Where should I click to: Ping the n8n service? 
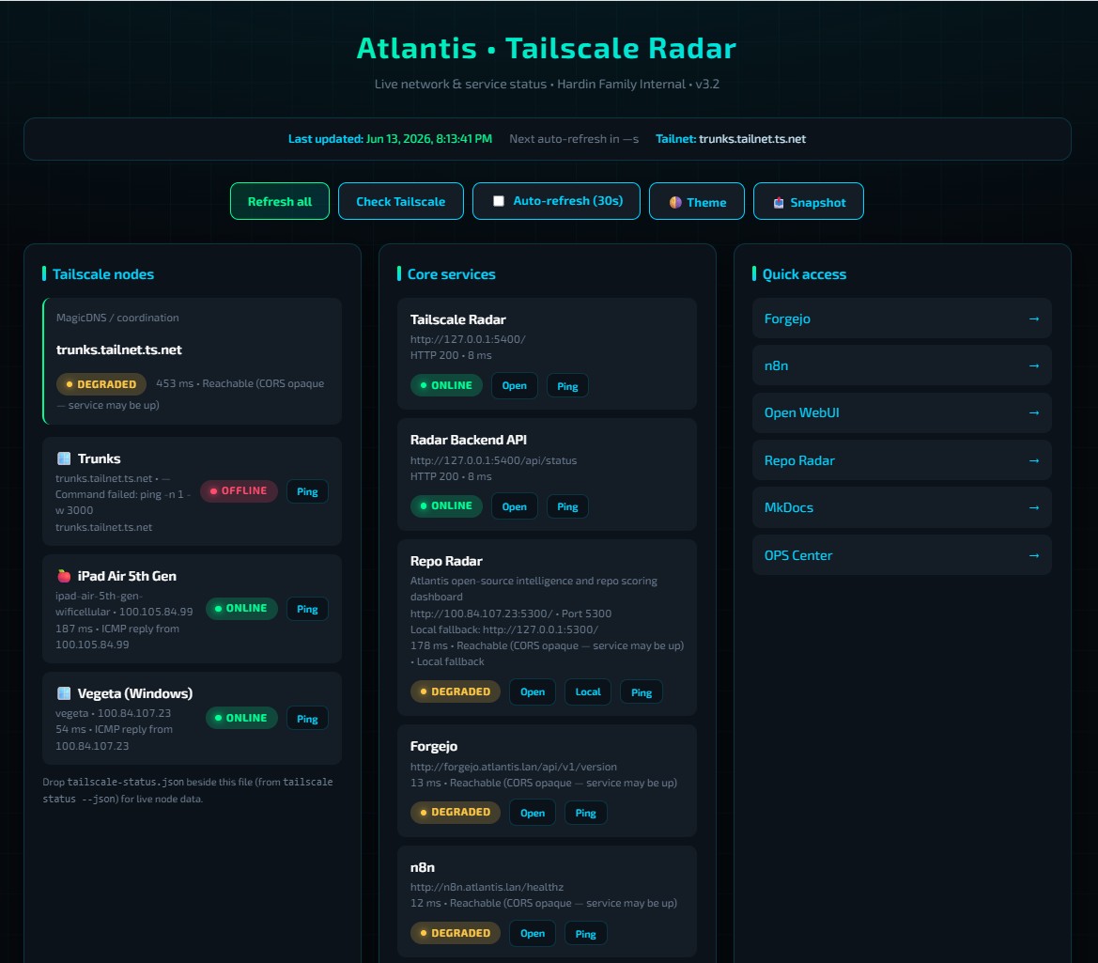click(585, 933)
